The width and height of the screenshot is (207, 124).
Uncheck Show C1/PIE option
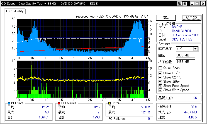click(x=160, y=73)
